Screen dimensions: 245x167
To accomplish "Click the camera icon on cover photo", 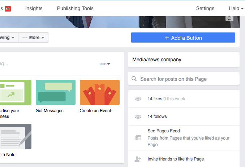I will click(229, 18).
